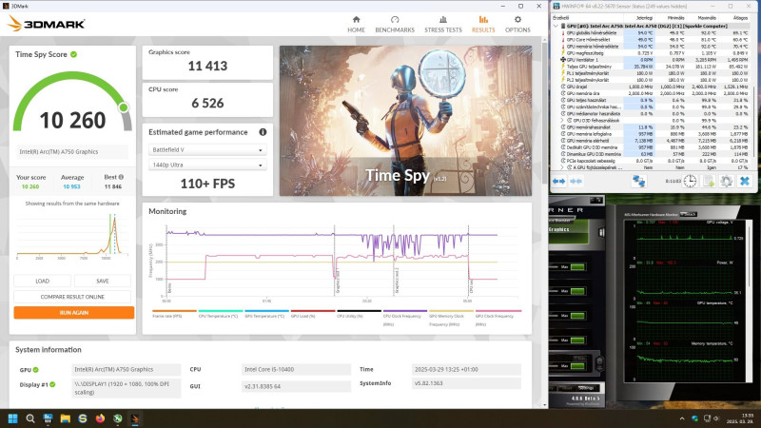Screen dimensions: 761x428
Task: Click HWiNFO network remote monitoring icon
Action: (638, 181)
